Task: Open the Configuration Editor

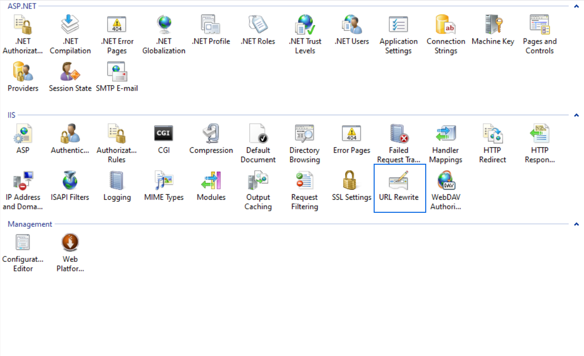Action: pyautogui.click(x=23, y=243)
